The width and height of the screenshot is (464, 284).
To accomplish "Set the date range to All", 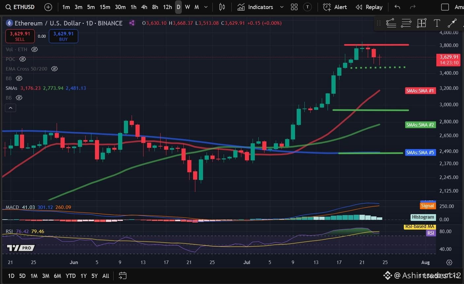I will (106, 276).
